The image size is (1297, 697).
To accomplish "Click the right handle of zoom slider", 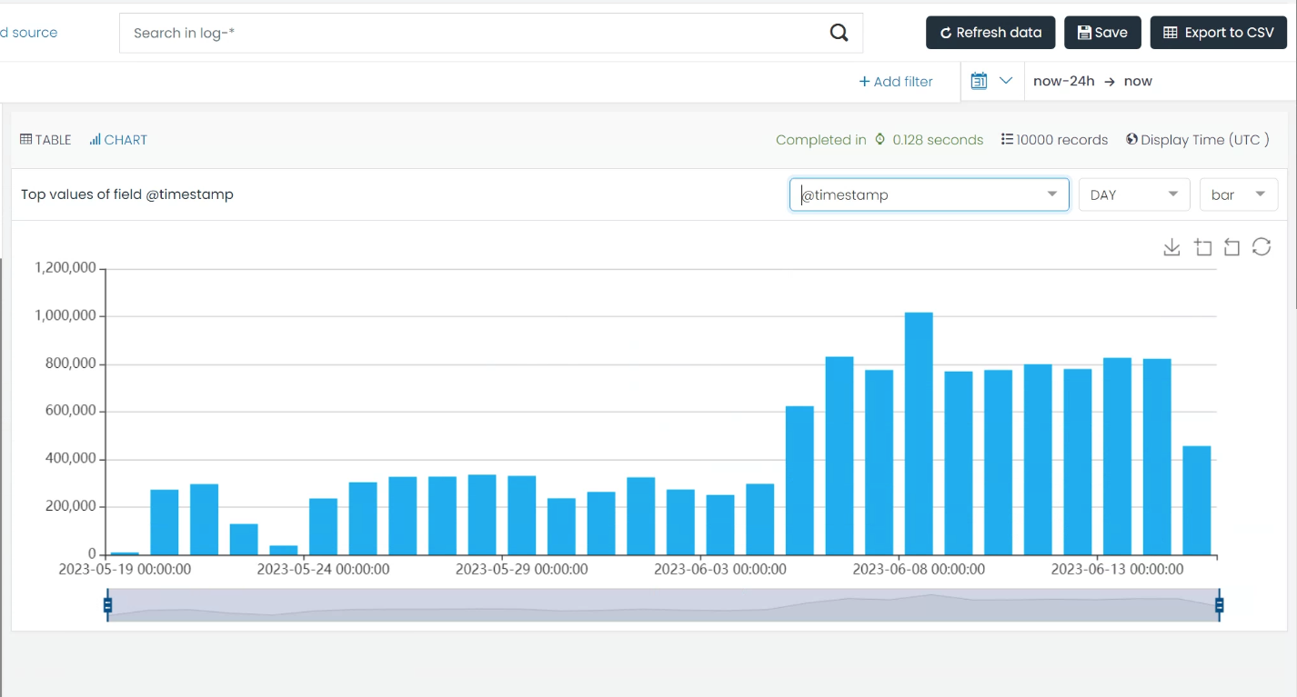I will click(1220, 605).
